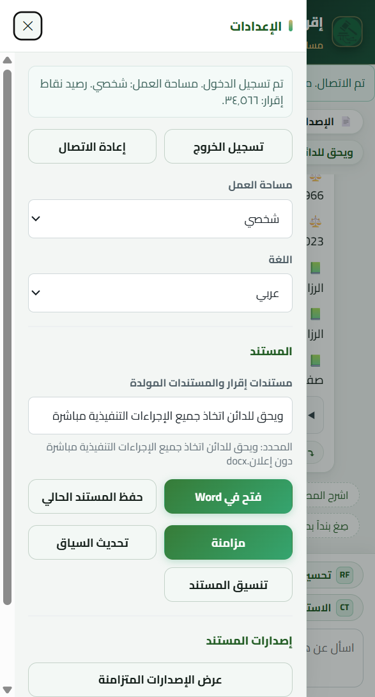Expand the اللغة language dropdown
Viewport: 375px width, 697px height.
tap(160, 293)
